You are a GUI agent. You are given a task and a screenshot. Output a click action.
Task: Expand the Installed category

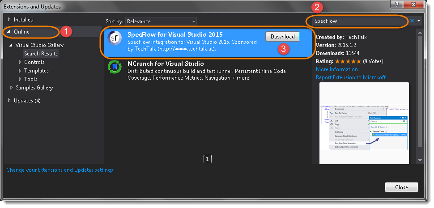click(9, 20)
